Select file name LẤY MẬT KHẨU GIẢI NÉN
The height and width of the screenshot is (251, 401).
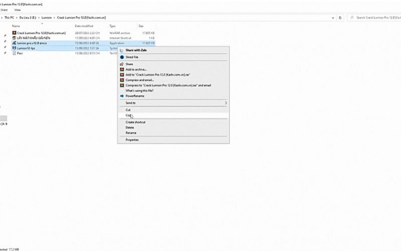coord(34,38)
